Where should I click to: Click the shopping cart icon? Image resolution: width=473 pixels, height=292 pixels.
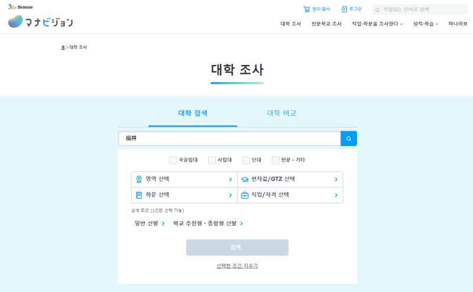(x=306, y=9)
